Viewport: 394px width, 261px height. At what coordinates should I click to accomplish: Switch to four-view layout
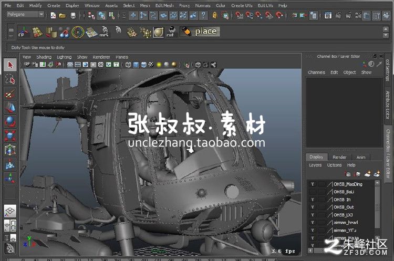(x=10, y=225)
